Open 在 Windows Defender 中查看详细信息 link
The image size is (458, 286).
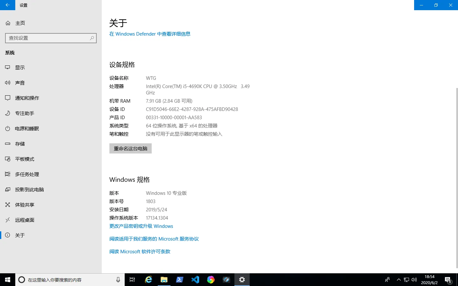pos(150,34)
